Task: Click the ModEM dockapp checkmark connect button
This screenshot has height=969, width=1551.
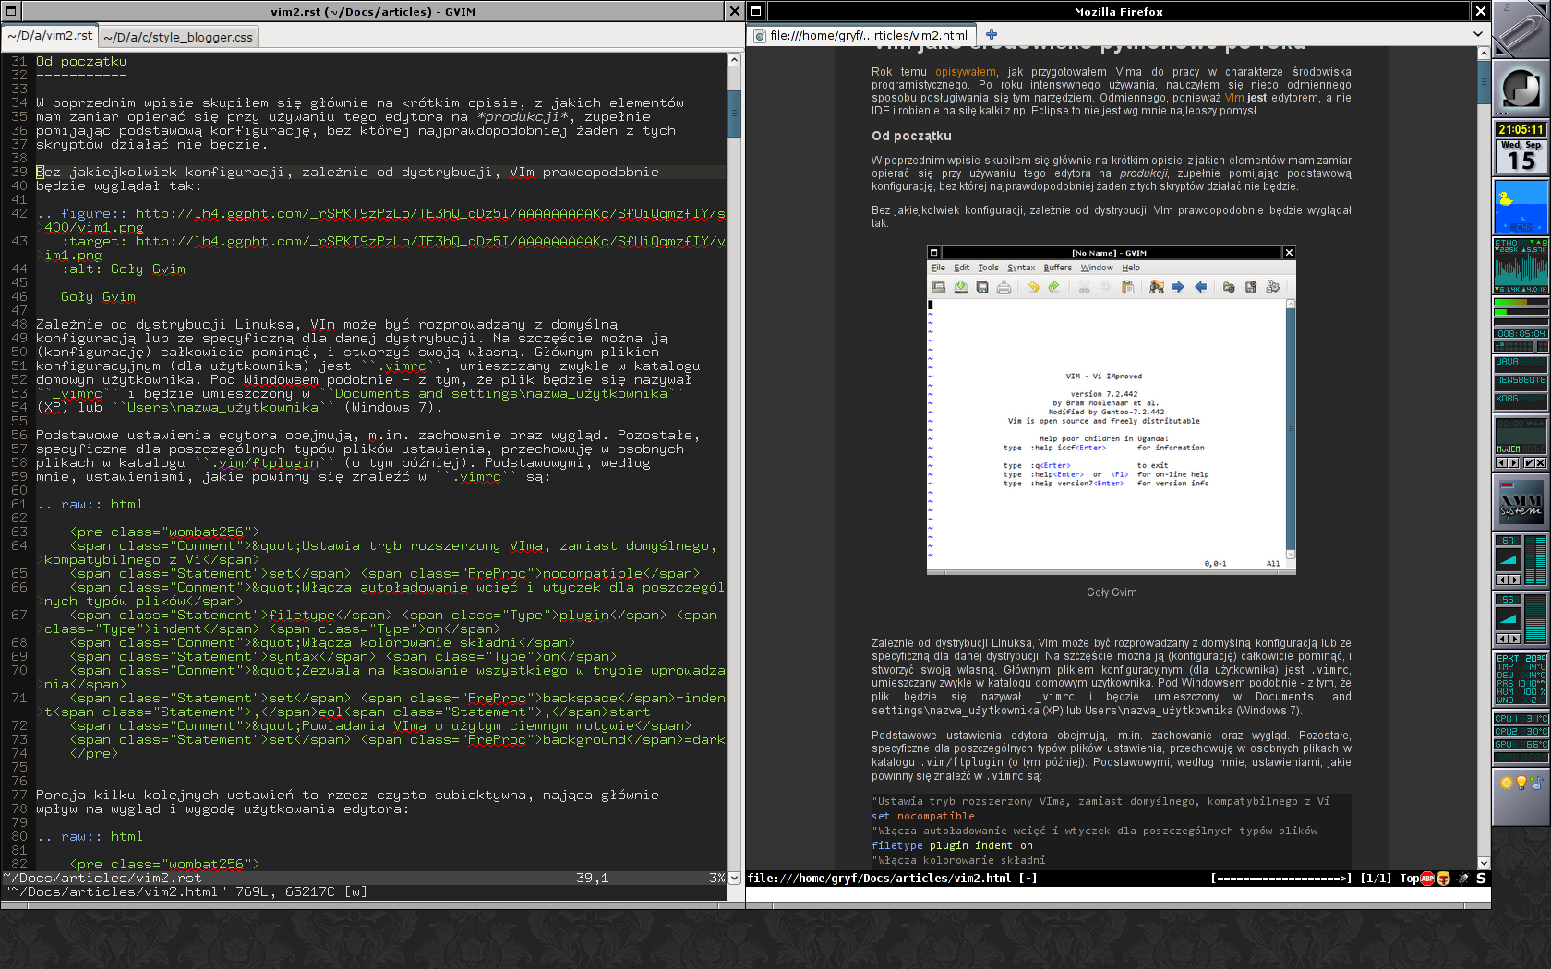Action: pyautogui.click(x=1529, y=462)
